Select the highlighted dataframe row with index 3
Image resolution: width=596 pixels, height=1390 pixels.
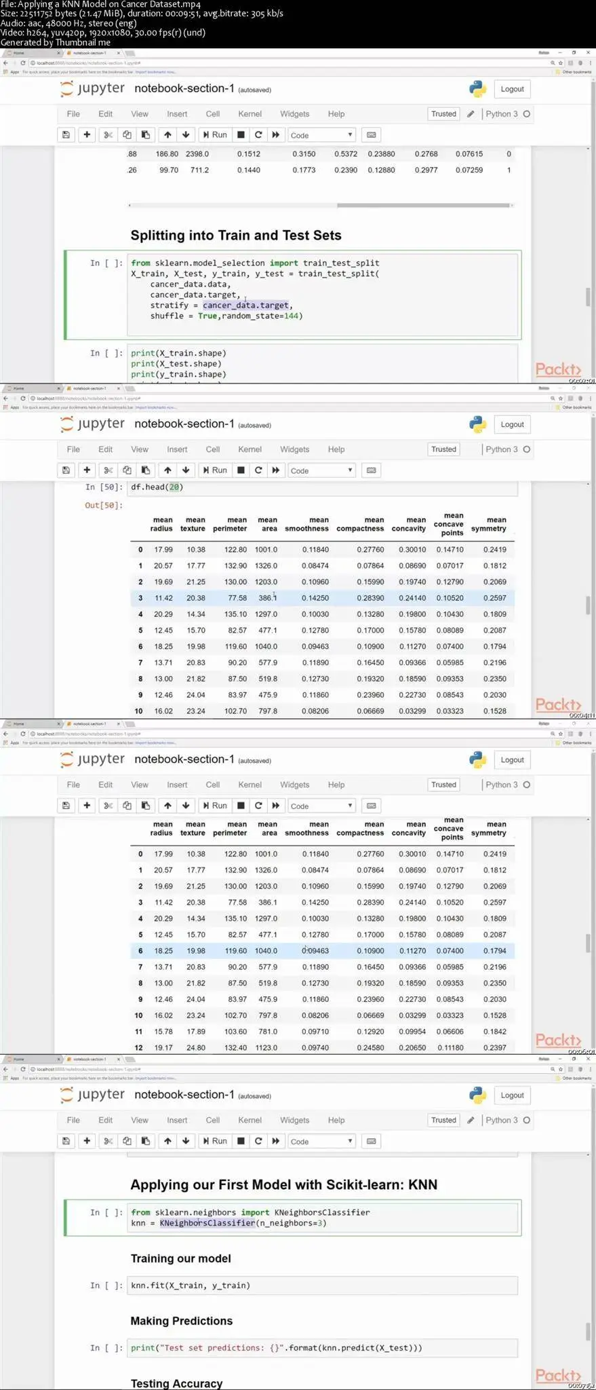pyautogui.click(x=322, y=598)
